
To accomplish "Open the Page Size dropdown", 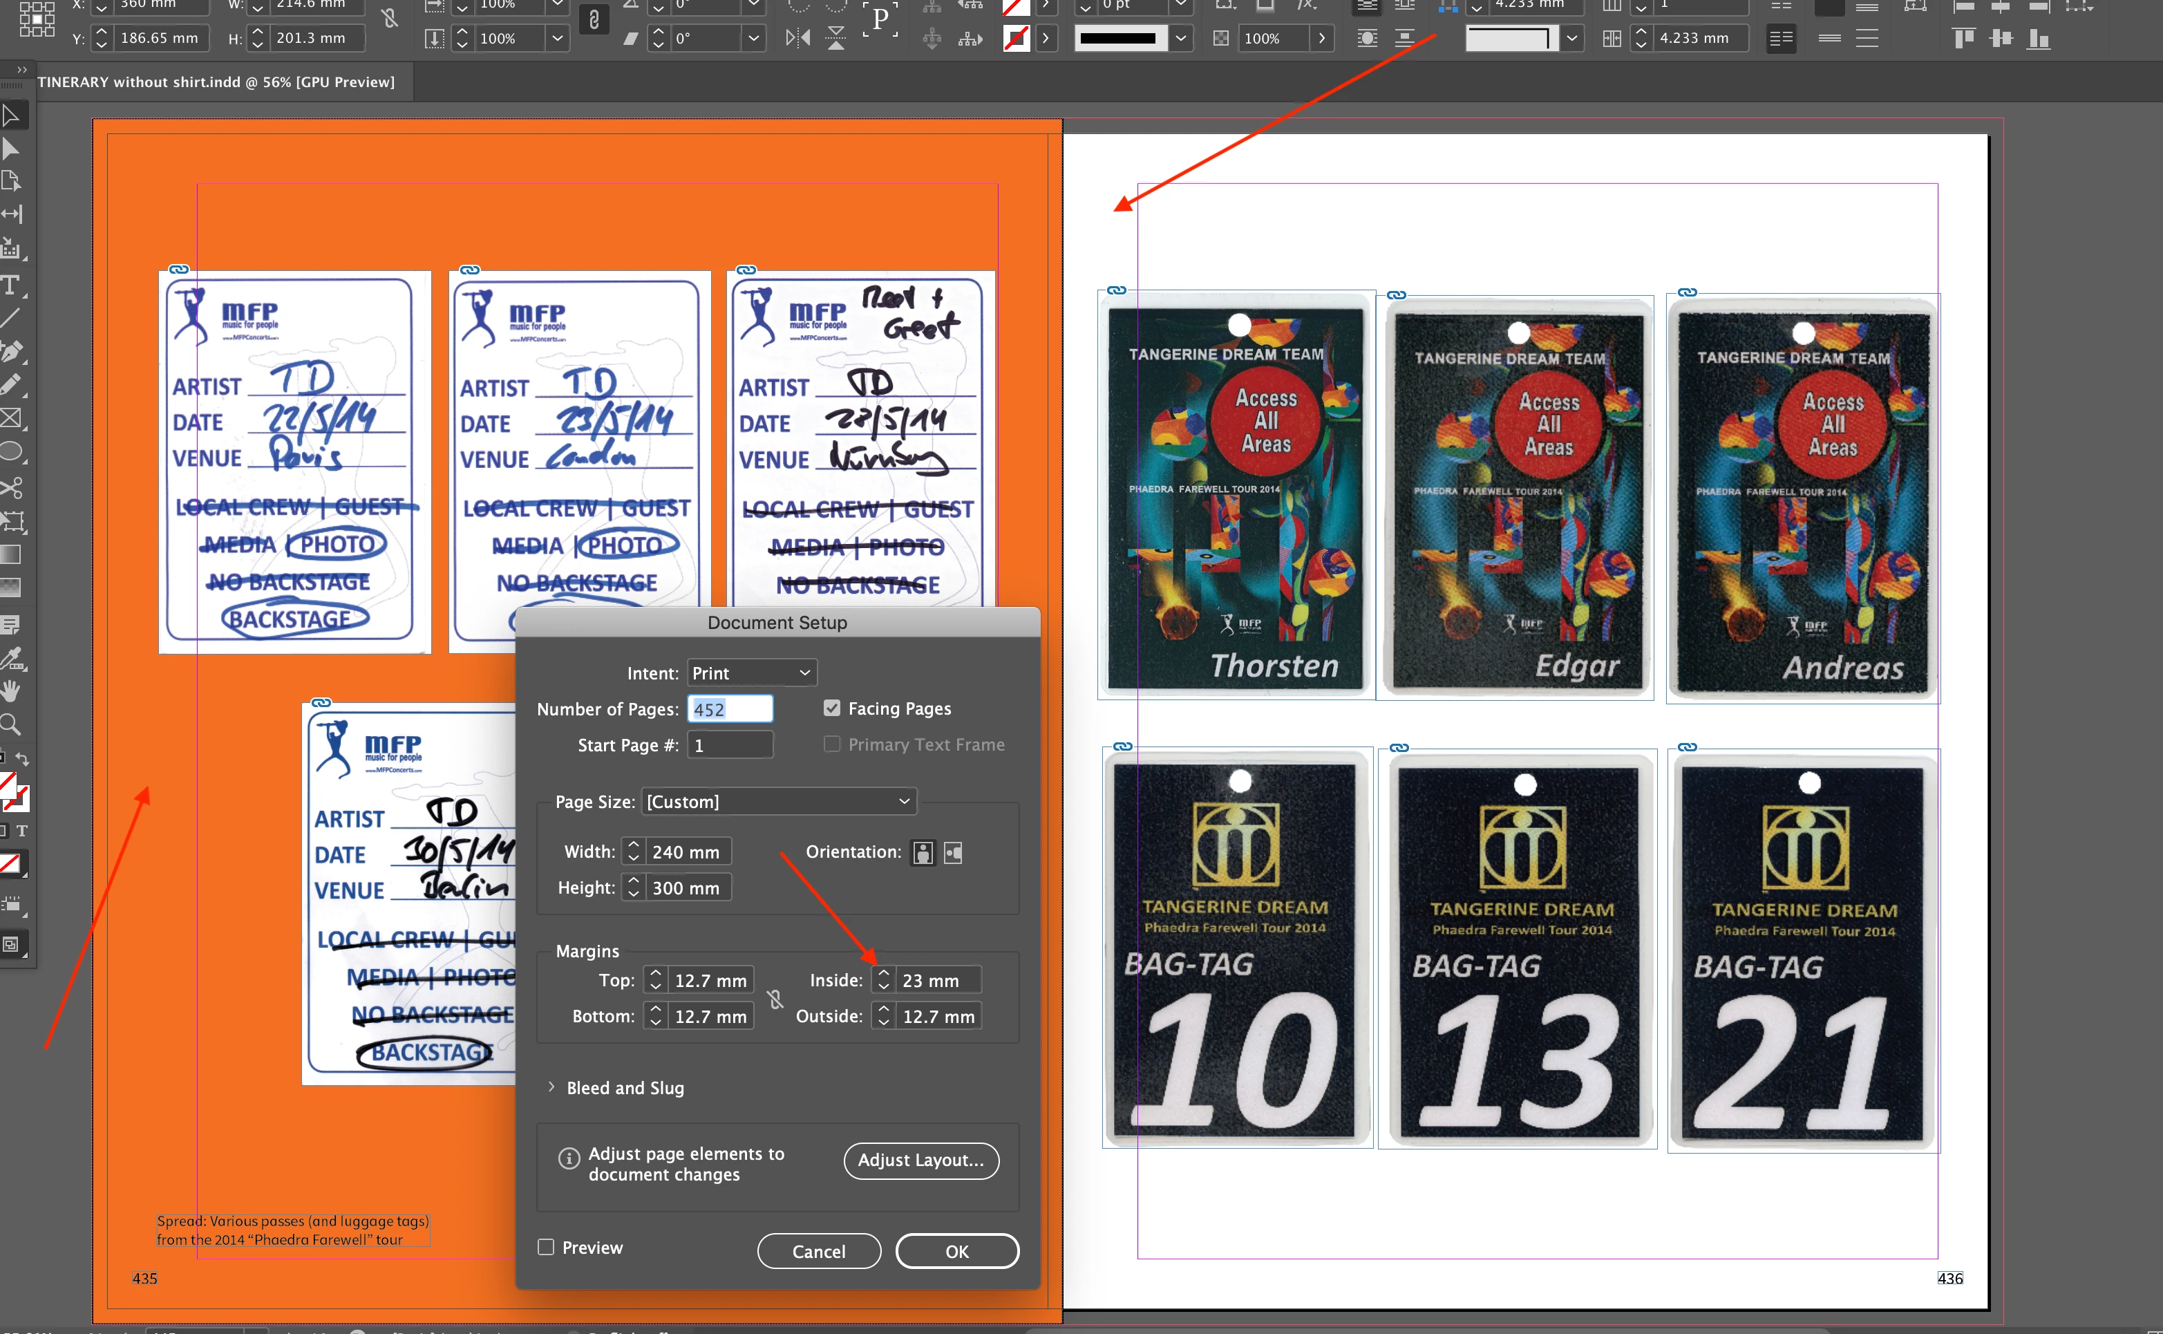I will tap(778, 801).
